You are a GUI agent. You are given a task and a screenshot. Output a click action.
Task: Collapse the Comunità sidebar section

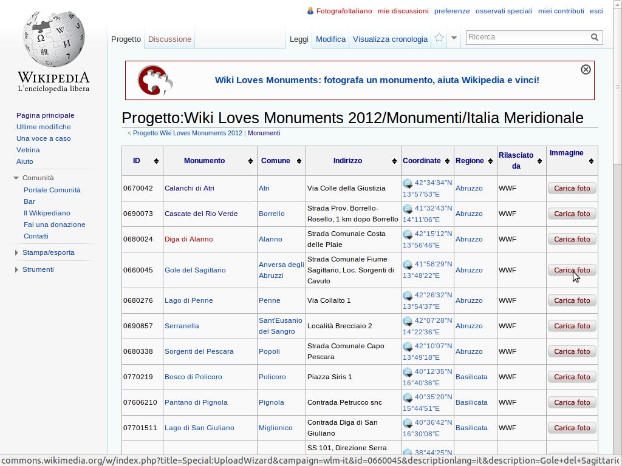(x=16, y=178)
